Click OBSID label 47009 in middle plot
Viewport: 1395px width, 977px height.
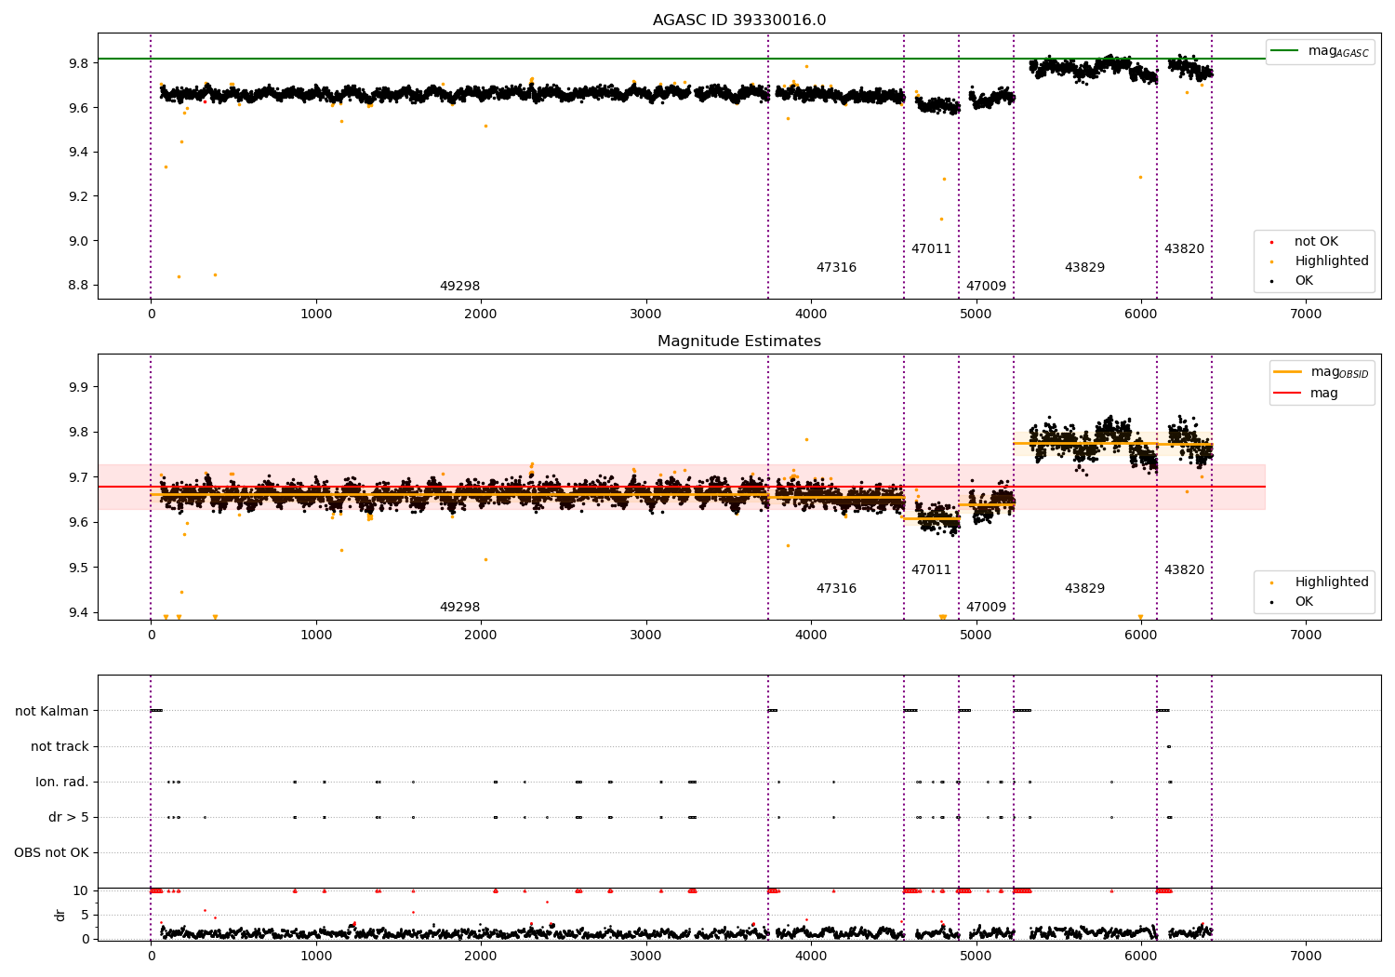click(x=986, y=608)
